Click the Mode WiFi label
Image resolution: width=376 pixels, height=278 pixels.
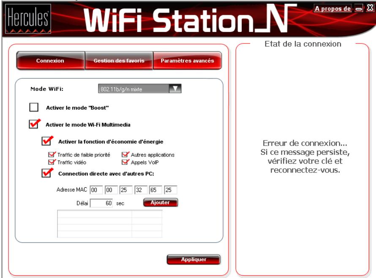[x=47, y=89]
